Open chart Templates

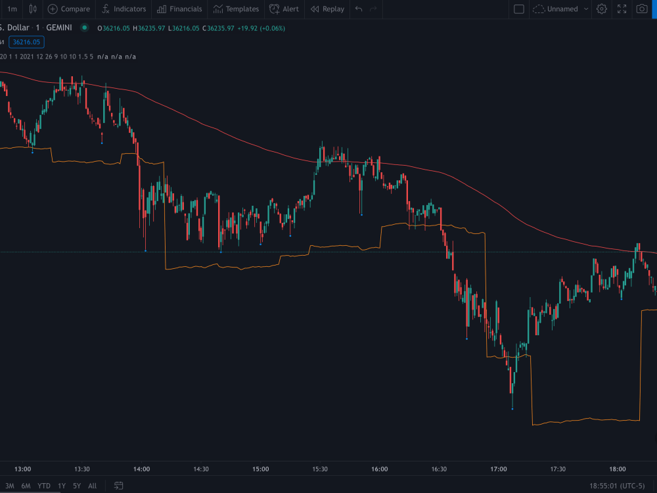[x=235, y=9]
